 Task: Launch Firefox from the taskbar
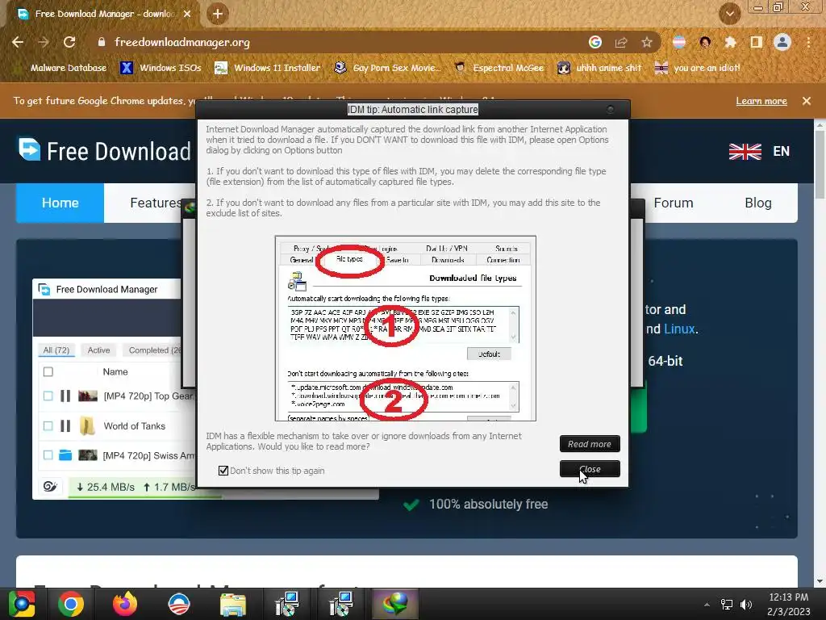[125, 604]
